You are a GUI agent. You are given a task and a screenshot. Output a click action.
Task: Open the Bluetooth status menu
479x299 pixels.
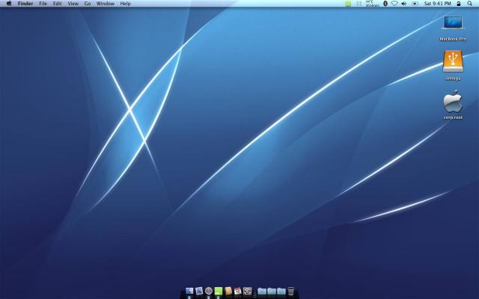tap(385, 4)
